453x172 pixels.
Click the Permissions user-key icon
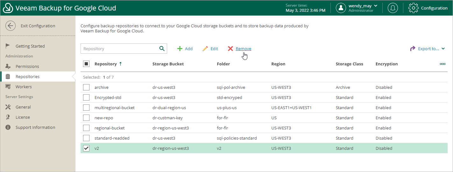click(8, 66)
